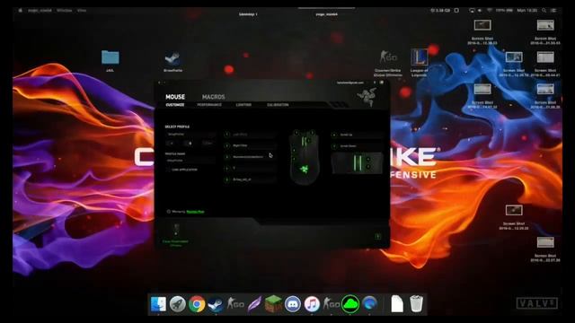Viewport: 575px width, 323px height.
Task: Open the blue folder on the desktop
Action: 110,57
